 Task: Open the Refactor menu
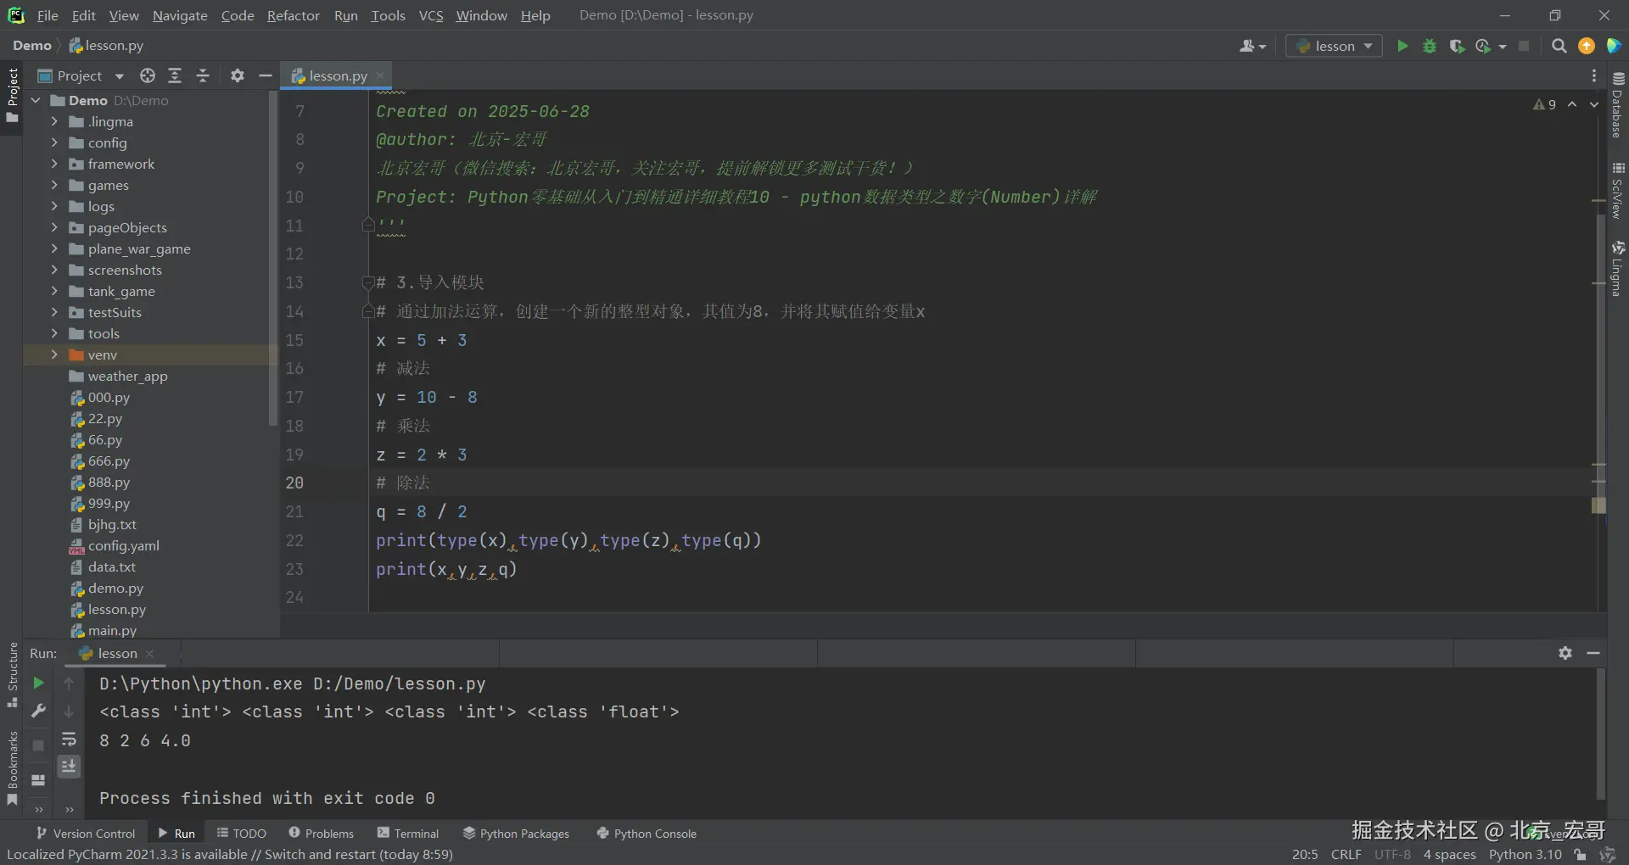293,15
